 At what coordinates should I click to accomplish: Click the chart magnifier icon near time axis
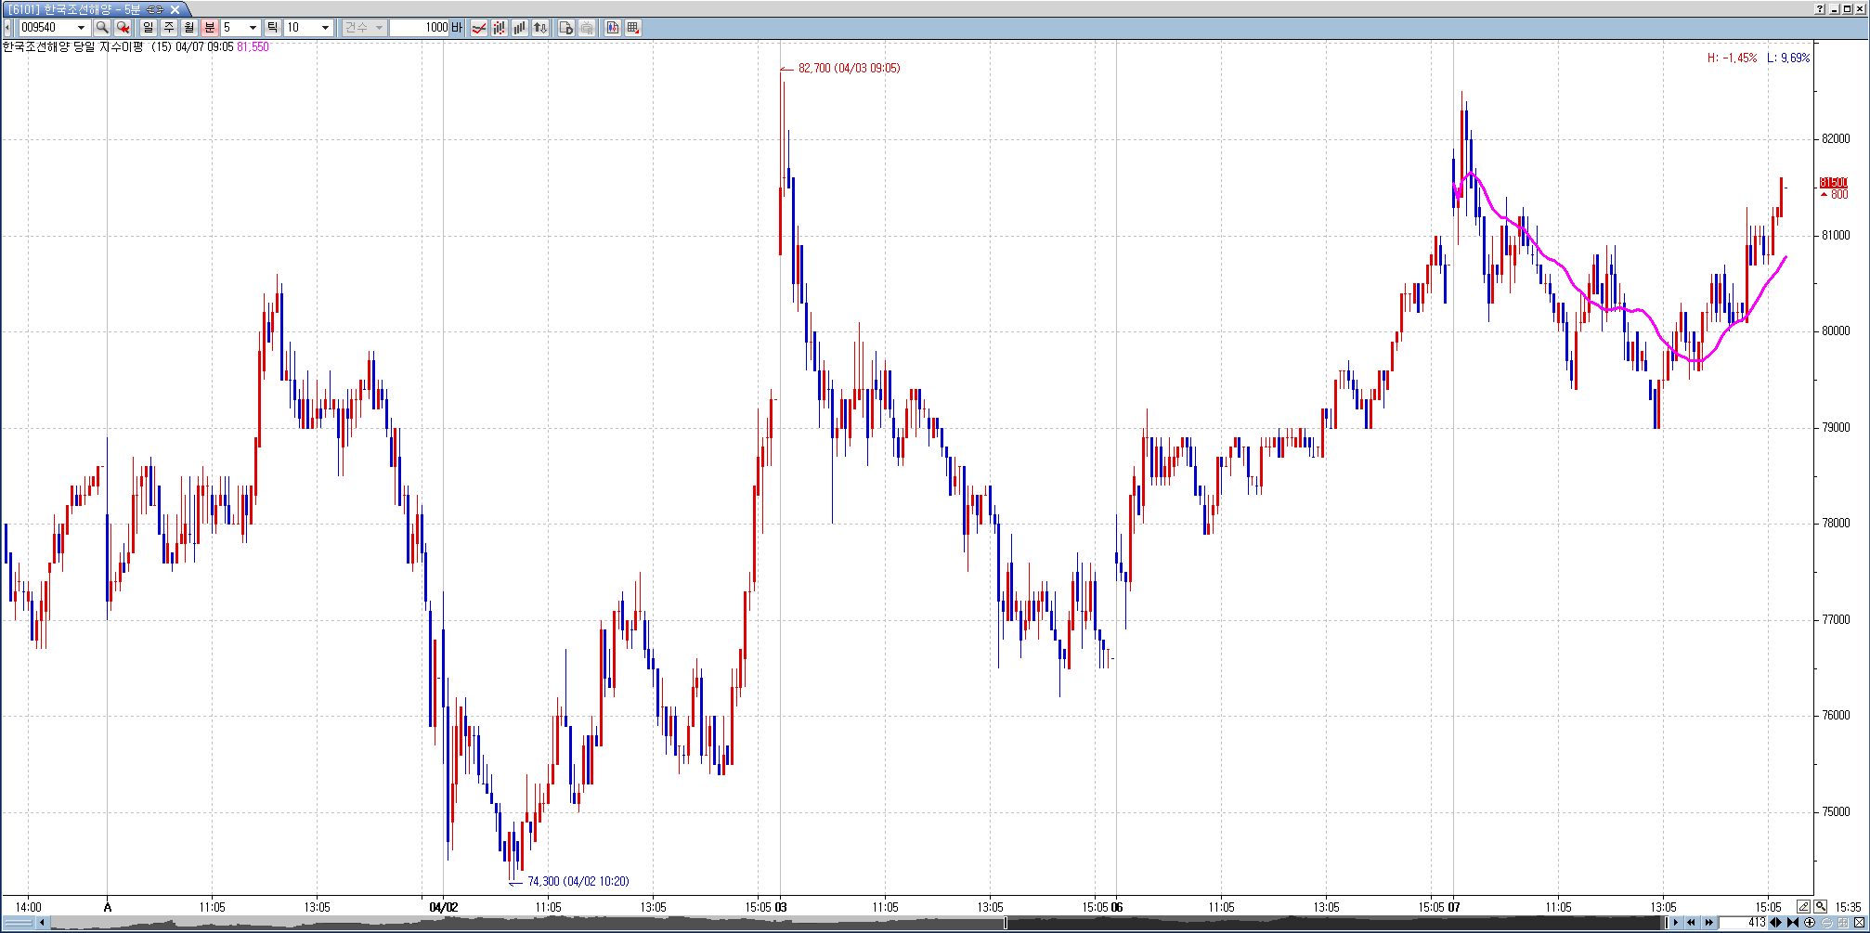1820,907
